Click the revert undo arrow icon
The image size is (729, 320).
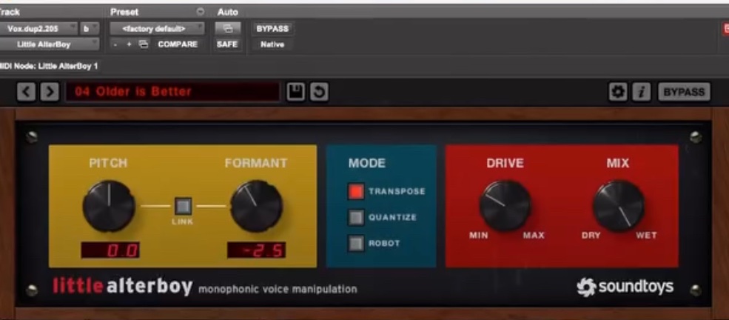pos(319,92)
